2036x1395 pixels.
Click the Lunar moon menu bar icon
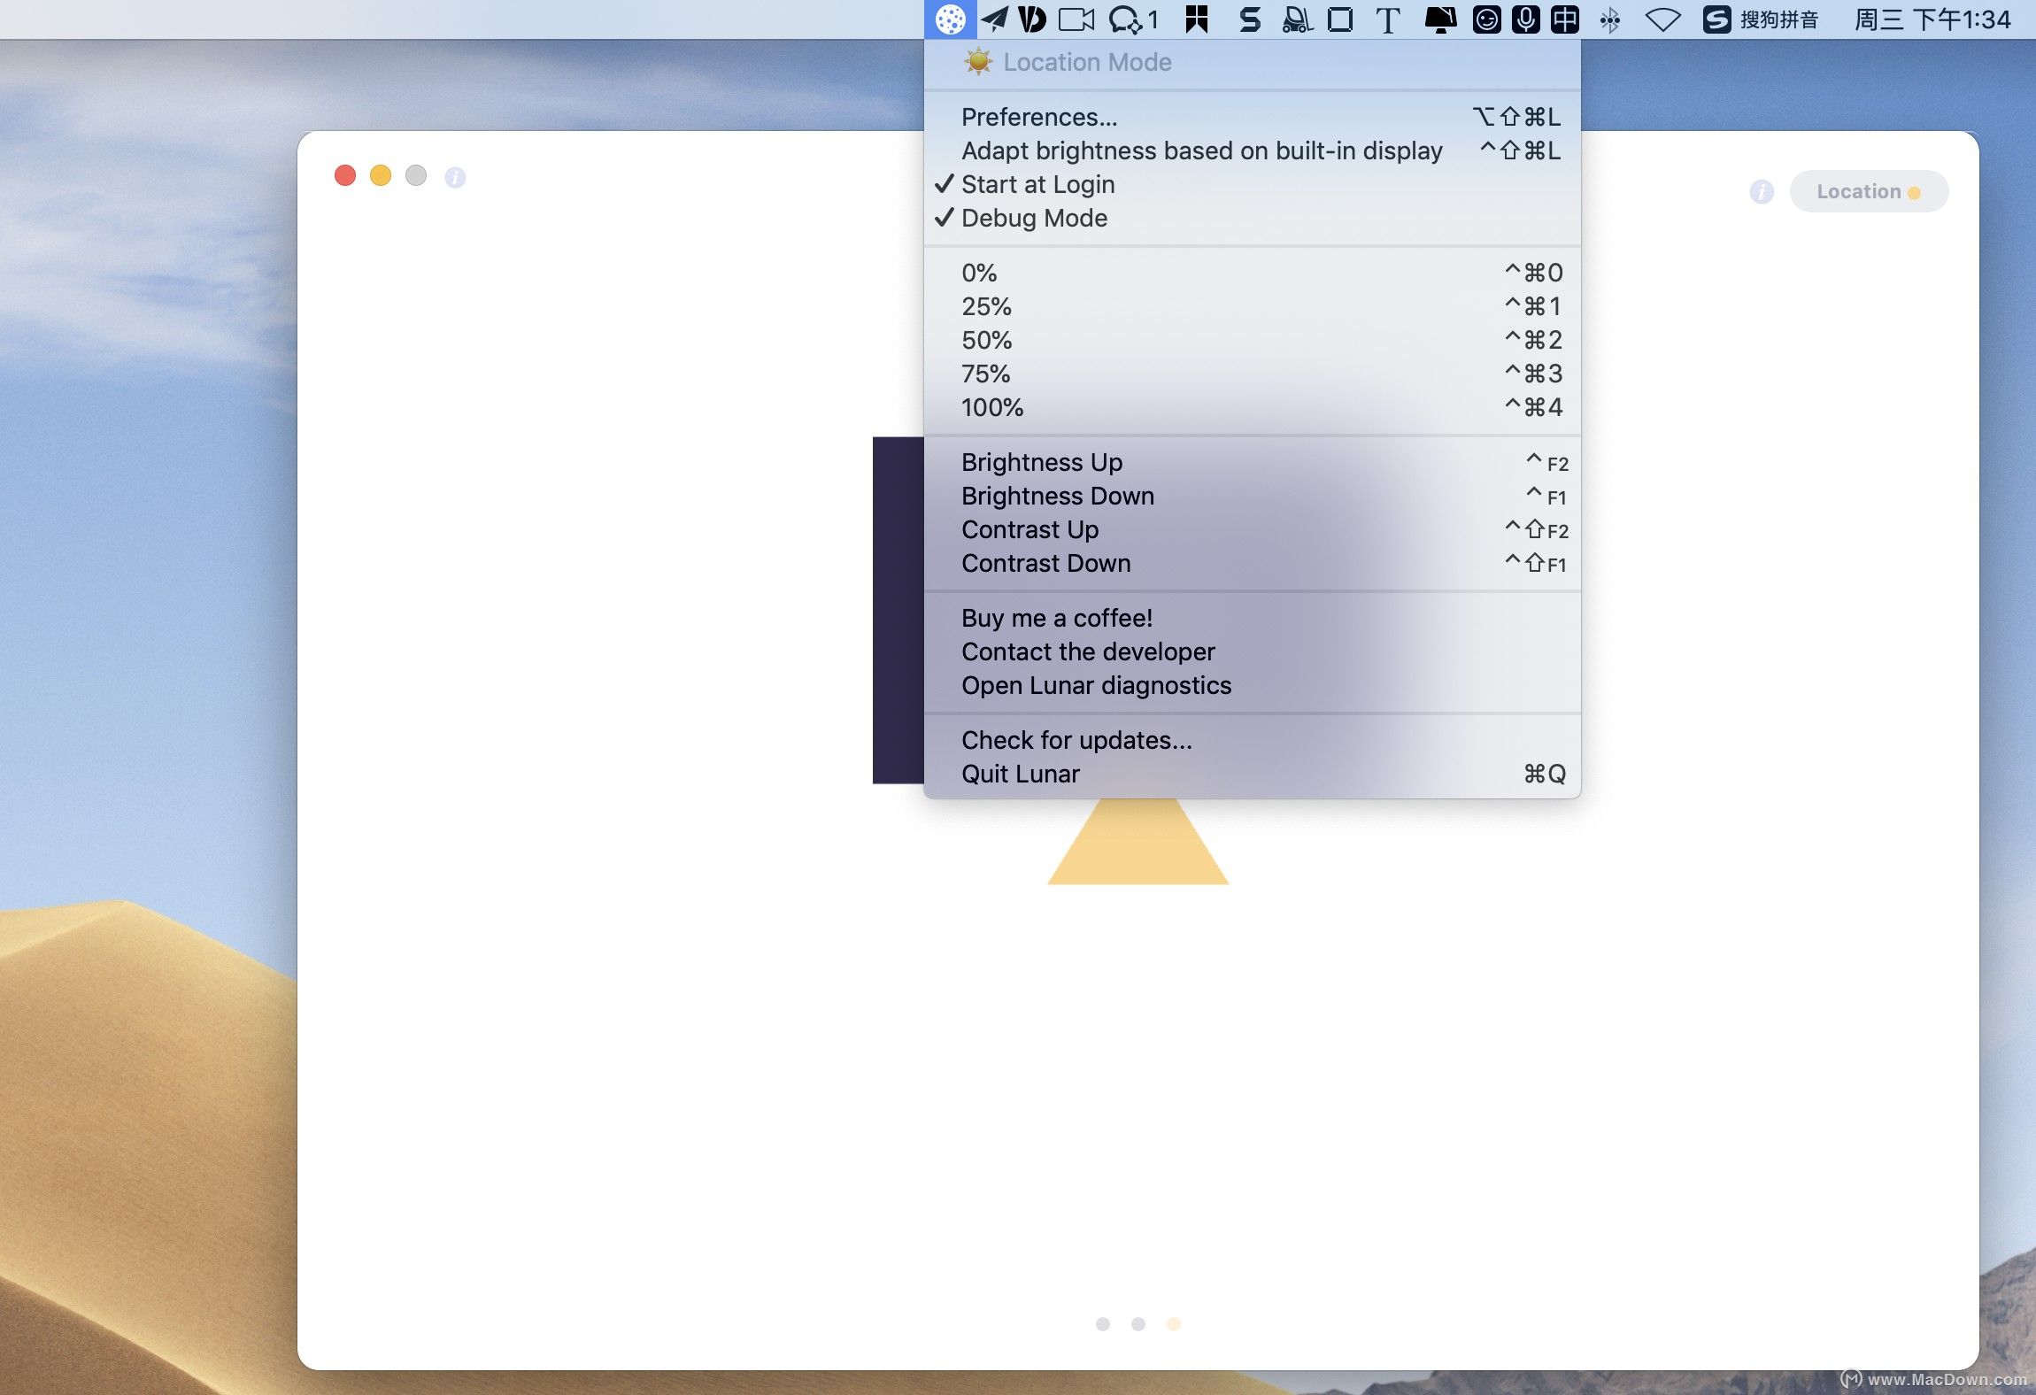click(x=950, y=19)
